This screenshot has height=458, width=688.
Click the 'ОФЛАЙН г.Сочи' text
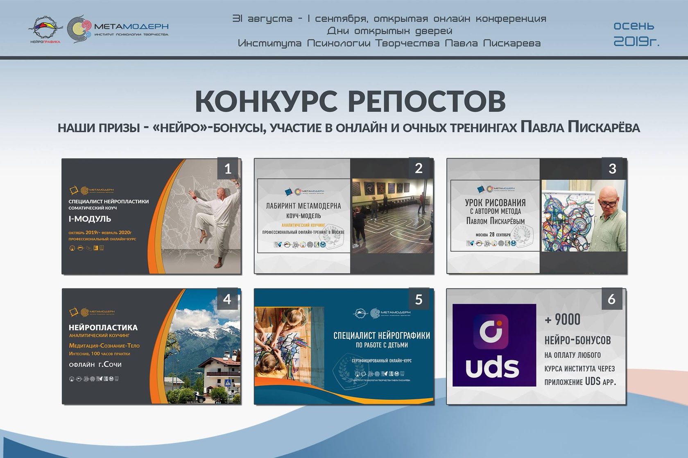(95, 365)
